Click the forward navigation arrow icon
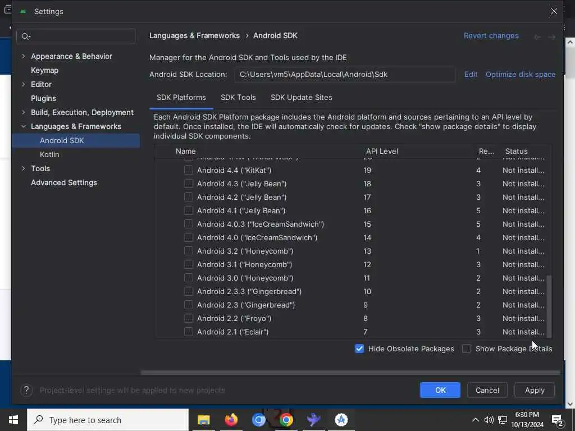Viewport: 575px width, 431px height. coord(551,37)
